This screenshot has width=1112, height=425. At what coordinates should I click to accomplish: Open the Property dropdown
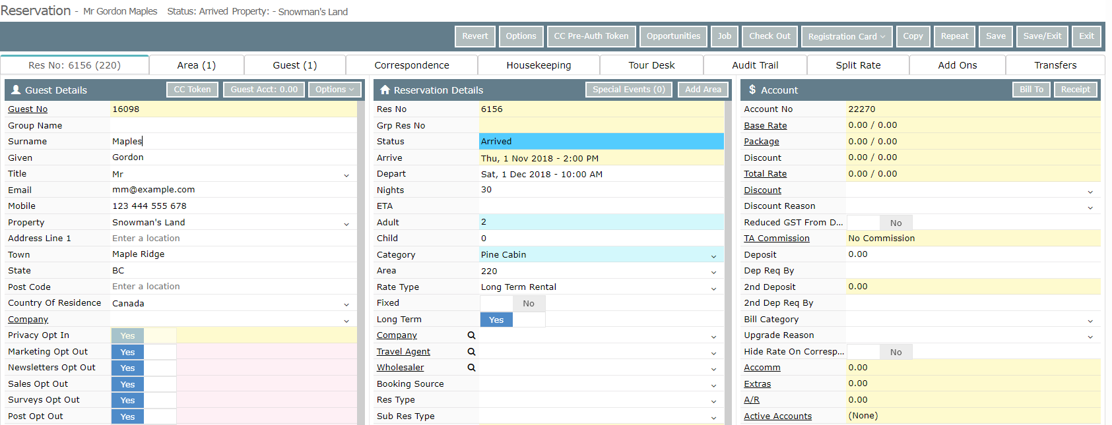(x=346, y=223)
